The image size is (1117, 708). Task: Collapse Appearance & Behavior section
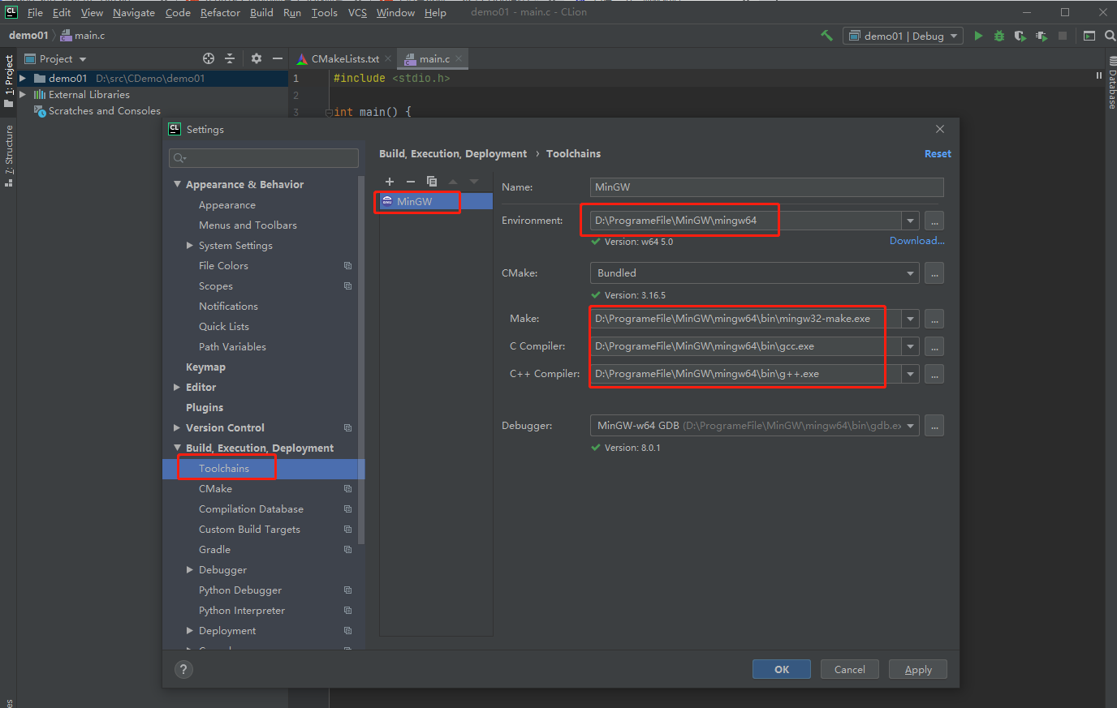[178, 184]
